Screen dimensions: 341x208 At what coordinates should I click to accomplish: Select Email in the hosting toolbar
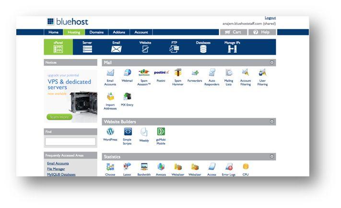coord(117,47)
